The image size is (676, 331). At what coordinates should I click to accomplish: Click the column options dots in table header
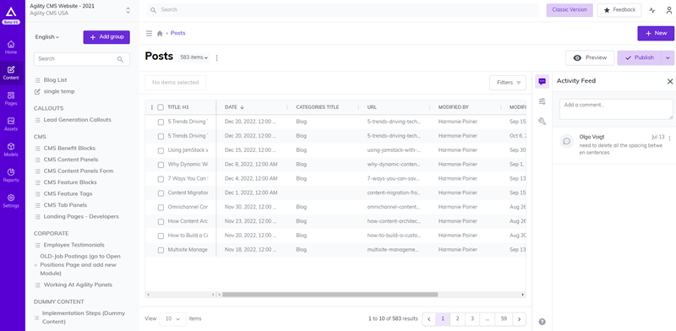pos(152,107)
